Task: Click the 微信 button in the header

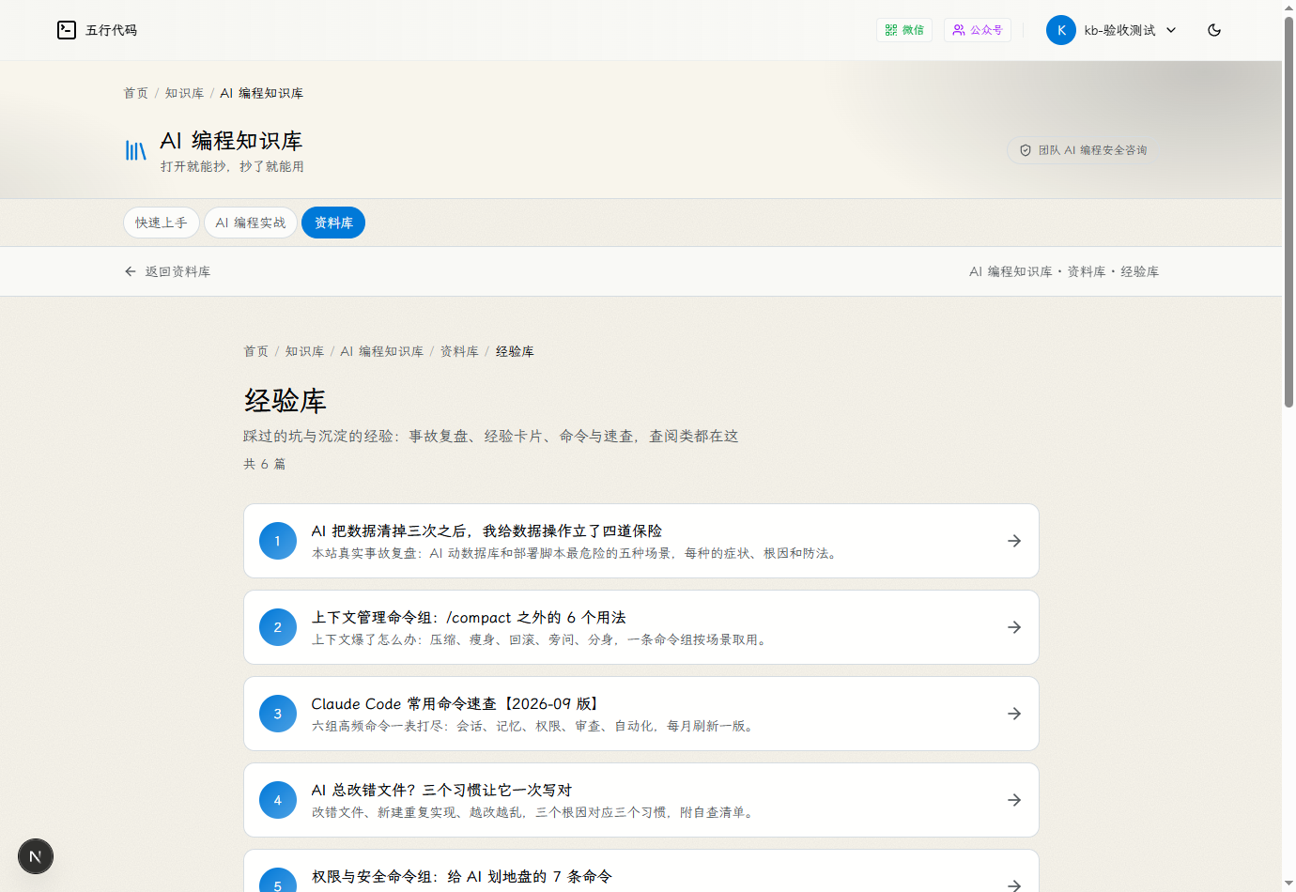Action: coord(904,30)
